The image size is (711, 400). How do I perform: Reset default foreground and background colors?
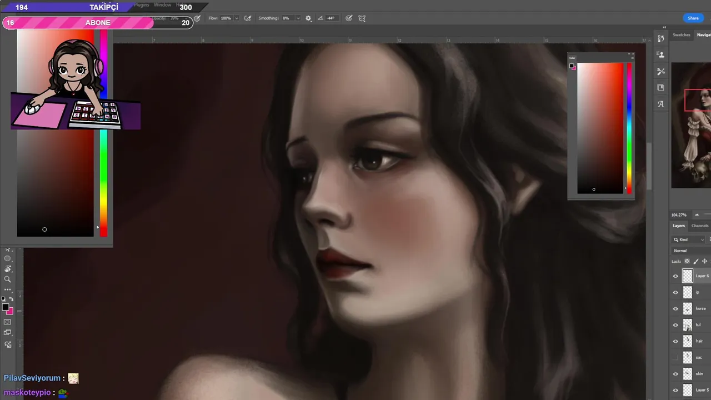pos(4,299)
